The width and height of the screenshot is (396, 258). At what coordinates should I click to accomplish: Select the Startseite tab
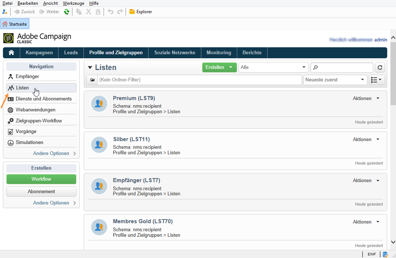pyautogui.click(x=15, y=24)
